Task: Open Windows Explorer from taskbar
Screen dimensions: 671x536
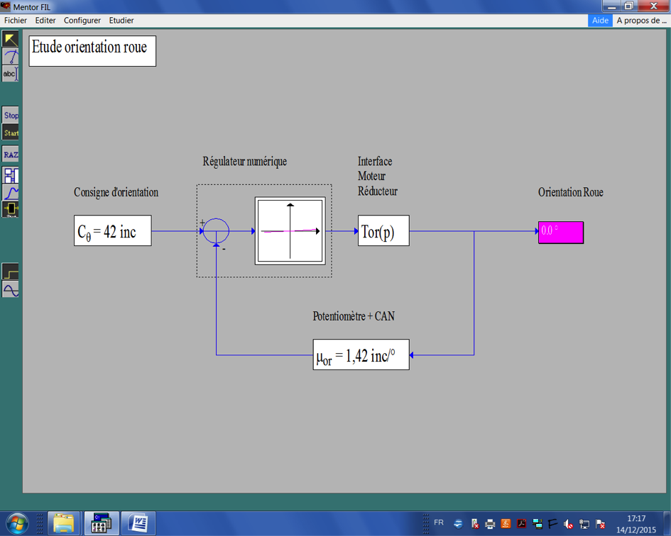Action: click(63, 523)
